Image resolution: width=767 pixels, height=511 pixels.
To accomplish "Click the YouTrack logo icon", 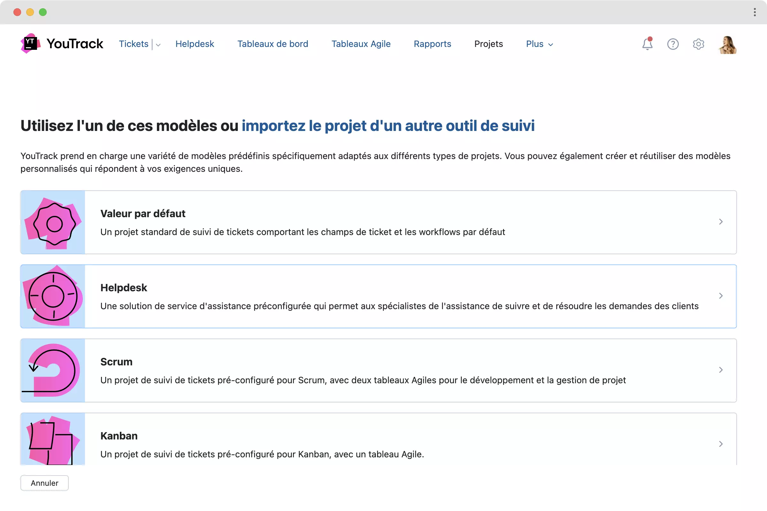I will [30, 43].
